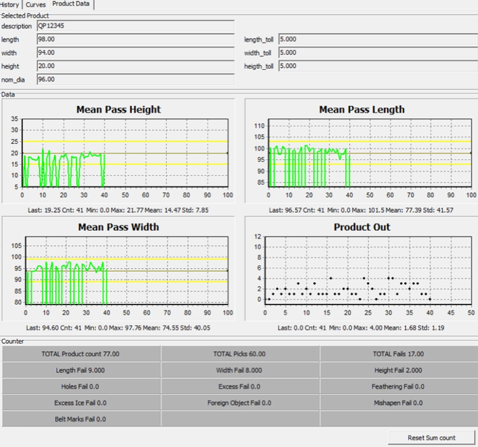
Task: Switch to the History tab
Action: click(10, 4)
